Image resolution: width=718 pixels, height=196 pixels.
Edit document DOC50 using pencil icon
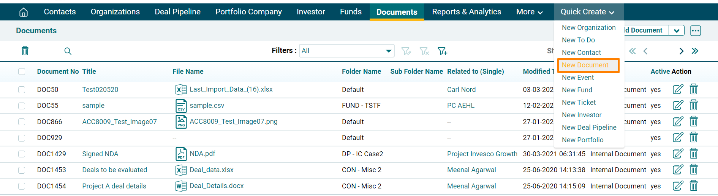(x=678, y=89)
